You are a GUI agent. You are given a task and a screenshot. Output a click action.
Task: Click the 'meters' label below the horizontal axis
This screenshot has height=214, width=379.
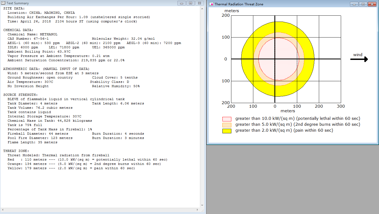pyautogui.click(x=288, y=111)
